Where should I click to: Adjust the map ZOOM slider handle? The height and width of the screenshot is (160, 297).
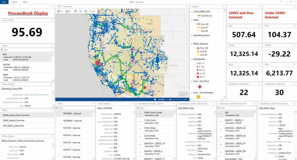point(170,100)
